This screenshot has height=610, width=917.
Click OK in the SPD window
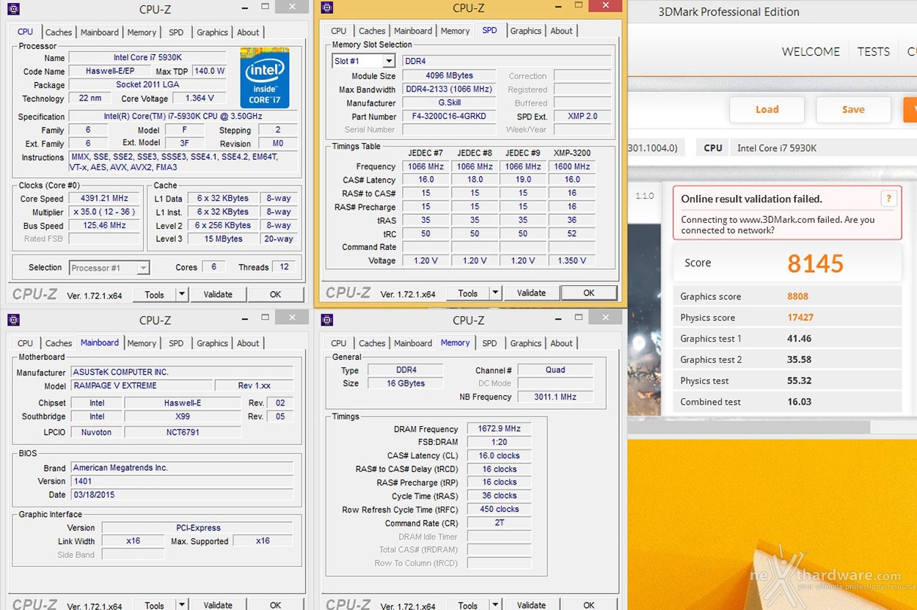click(x=589, y=293)
